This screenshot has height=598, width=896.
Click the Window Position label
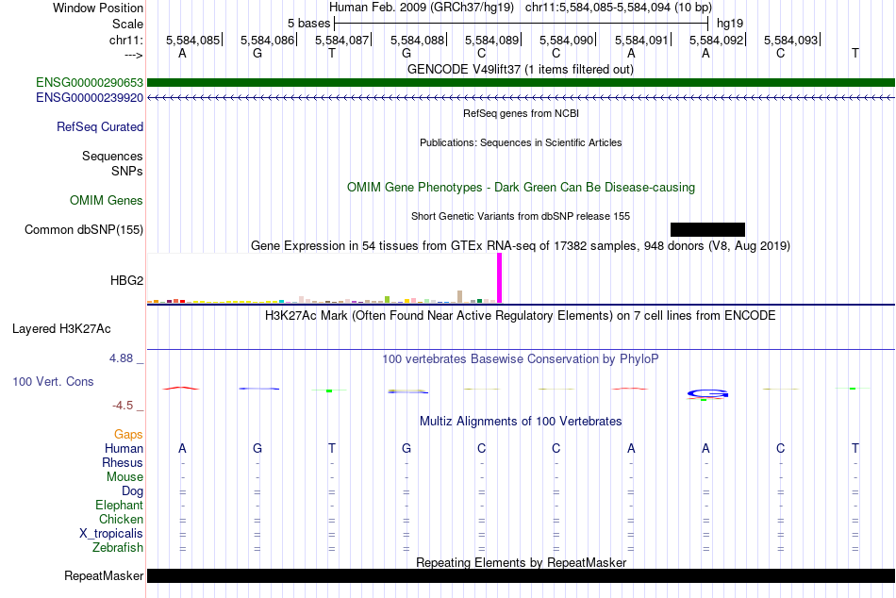98,8
